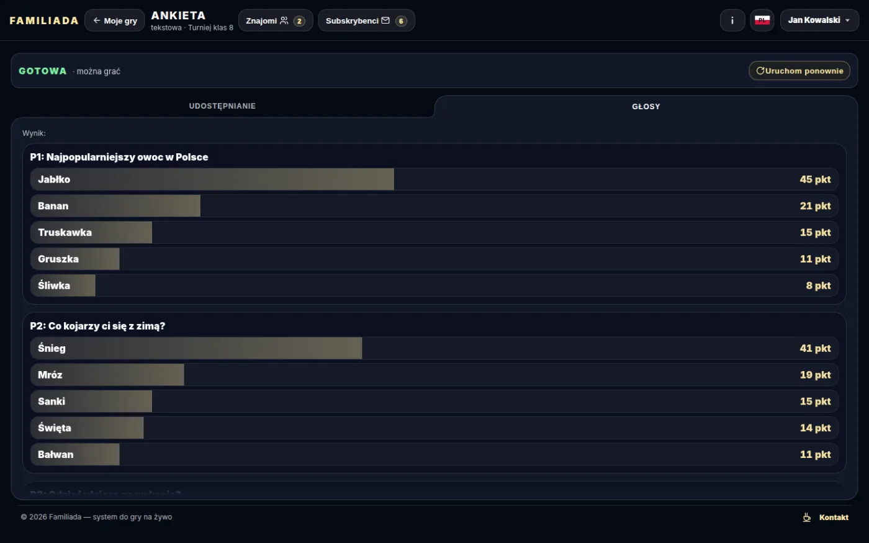Select the Sanki answer row
This screenshot has height=543, width=869.
tap(434, 402)
